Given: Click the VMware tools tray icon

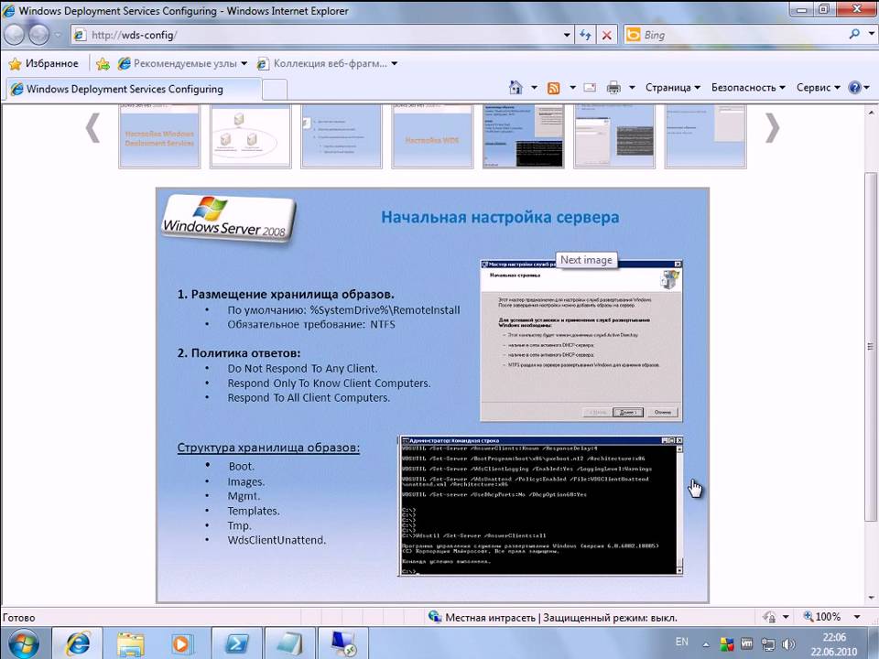Looking at the screenshot, I should 747,643.
